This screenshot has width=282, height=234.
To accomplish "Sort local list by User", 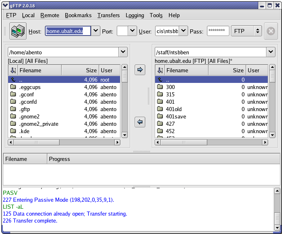I will (109, 70).
